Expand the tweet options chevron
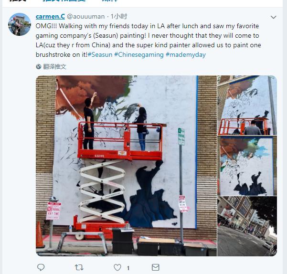Viewport: 287px width, 274px height. [x=273, y=17]
